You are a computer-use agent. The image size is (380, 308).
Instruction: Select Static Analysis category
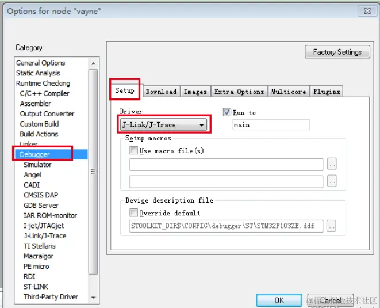coord(38,73)
